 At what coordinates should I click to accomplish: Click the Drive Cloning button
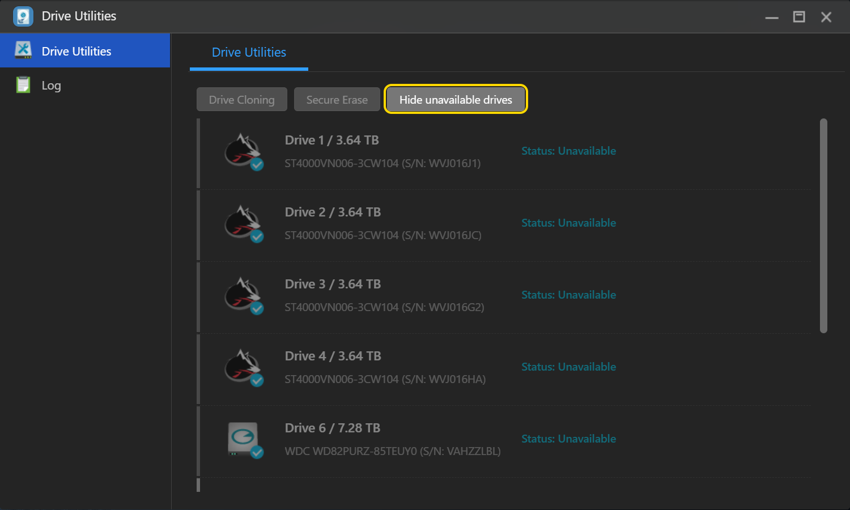242,100
